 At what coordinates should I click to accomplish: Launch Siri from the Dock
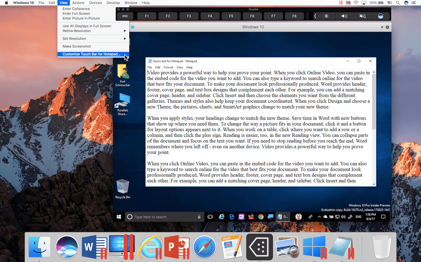(67, 247)
